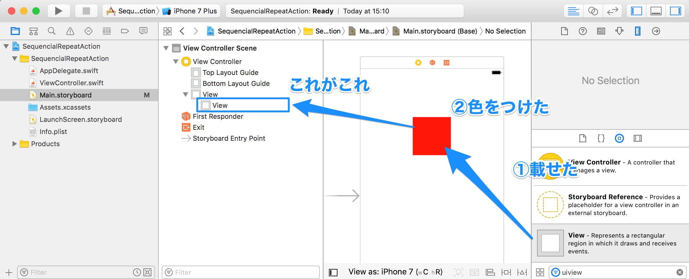Select the nested child View item
The image size is (689, 279).
click(x=243, y=105)
